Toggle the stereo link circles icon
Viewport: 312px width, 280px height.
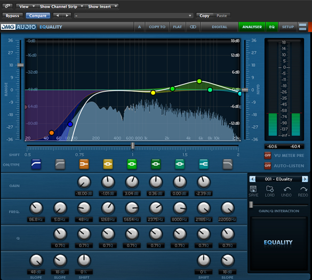pyautogui.click(x=193, y=27)
